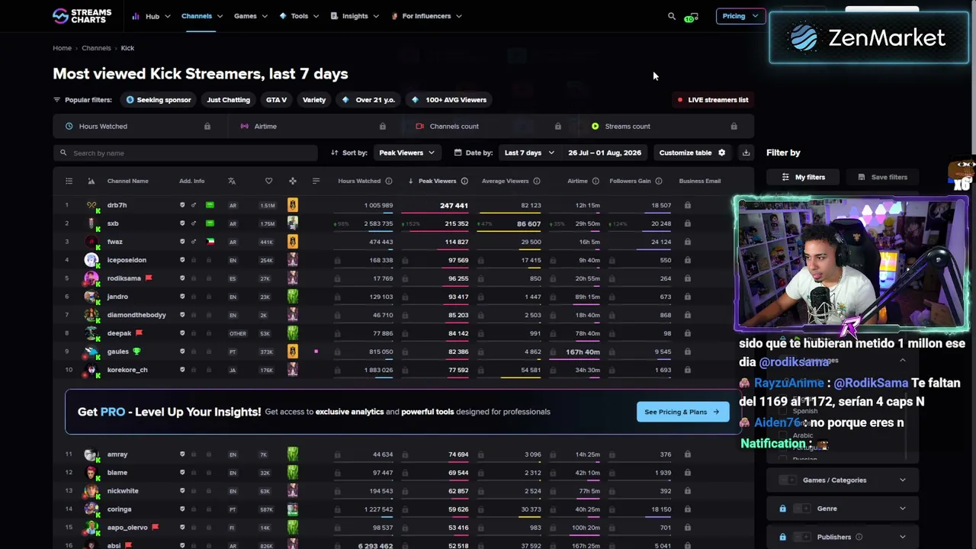The height and width of the screenshot is (549, 976).
Task: Click the verified badge in fwaz's row
Action: [181, 242]
